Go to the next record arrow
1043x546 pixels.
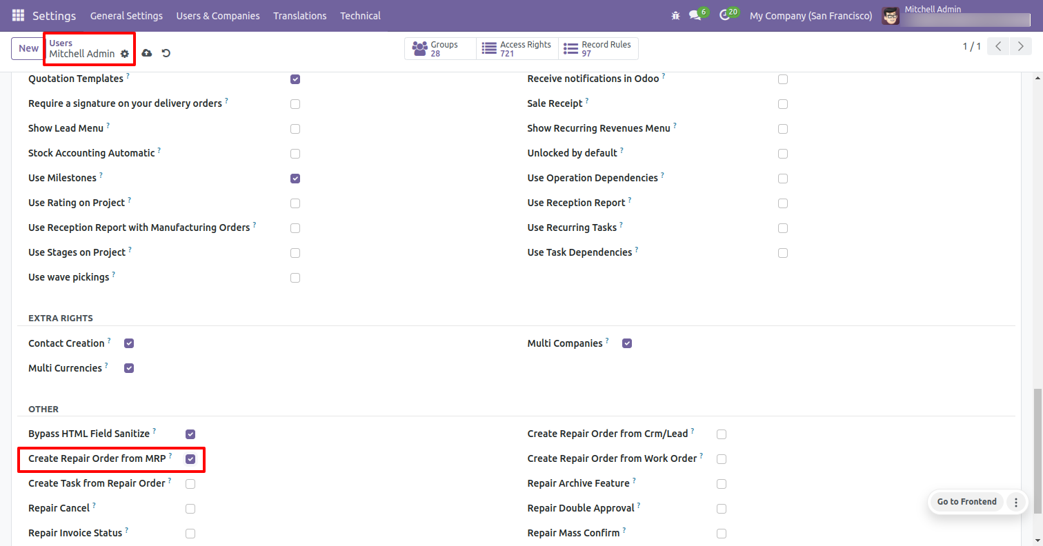click(x=1020, y=47)
